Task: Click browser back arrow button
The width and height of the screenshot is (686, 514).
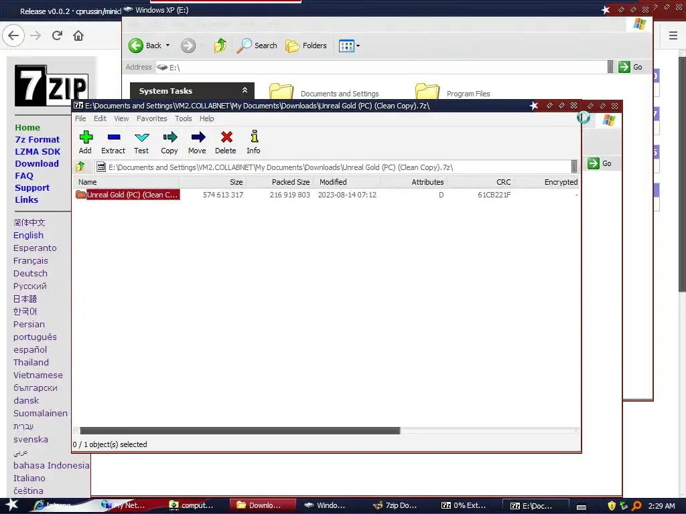Action: (13, 35)
